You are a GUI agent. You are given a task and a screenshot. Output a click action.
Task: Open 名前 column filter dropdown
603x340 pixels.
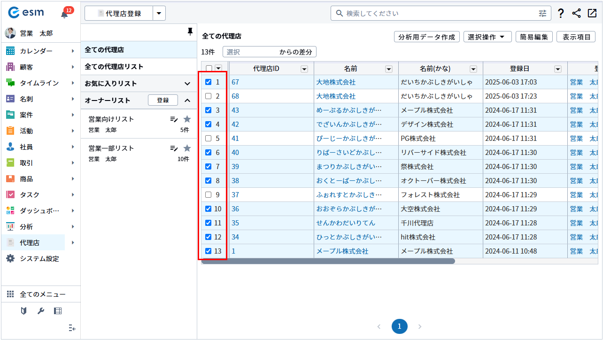point(389,69)
